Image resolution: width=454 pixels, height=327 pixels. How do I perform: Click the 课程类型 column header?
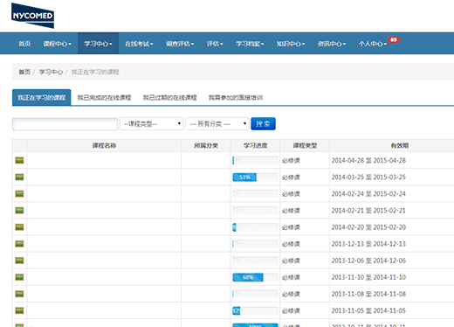tap(305, 145)
